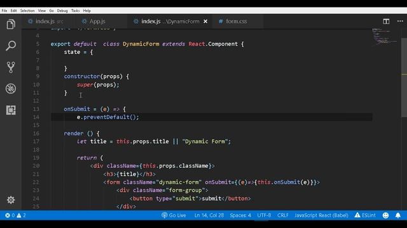This screenshot has height=228, width=407.
Task: Change indentation via Spaces: 4
Action: tap(240, 215)
